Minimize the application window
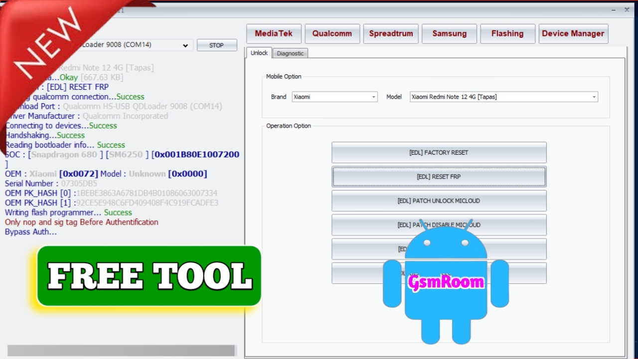The height and width of the screenshot is (359, 638). tap(613, 10)
